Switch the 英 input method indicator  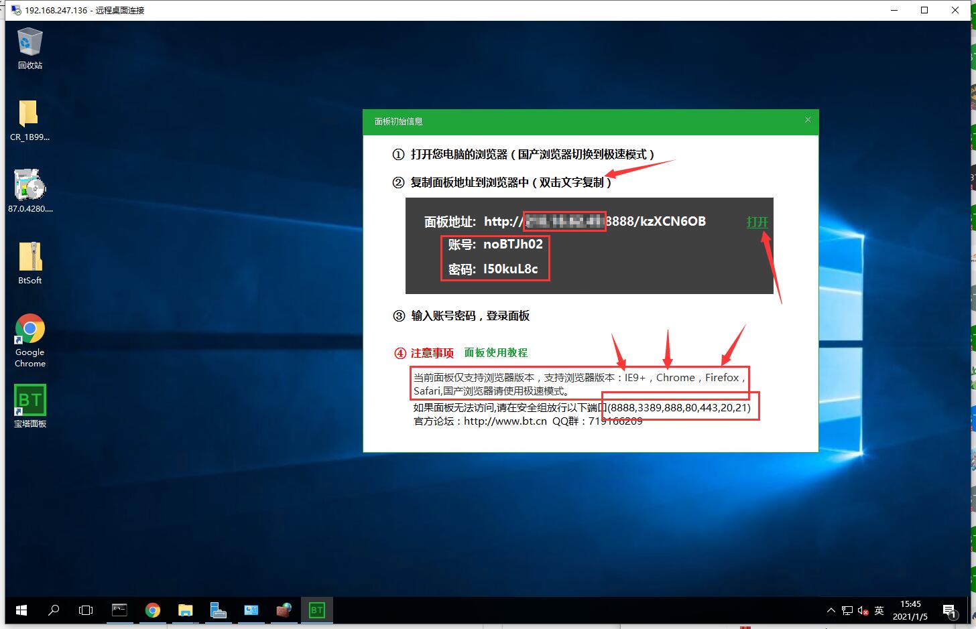(x=879, y=610)
